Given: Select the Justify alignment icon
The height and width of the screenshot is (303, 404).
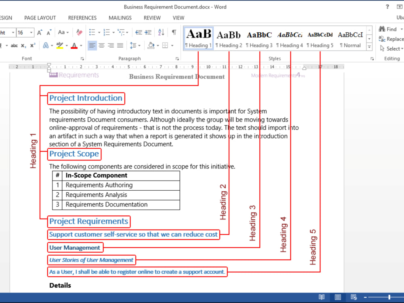Looking at the screenshot, I should coord(120,45).
